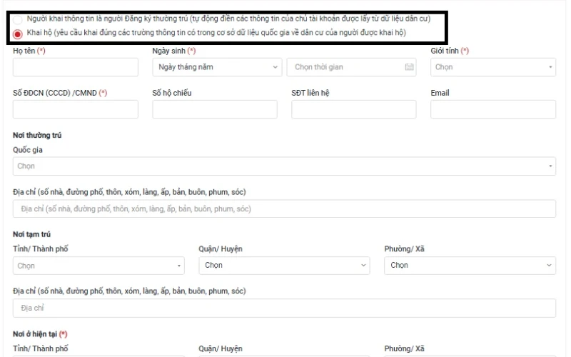Click the arrow icon of the 'Giới tính' dropdown
This screenshot has width=571, height=357.
550,67
